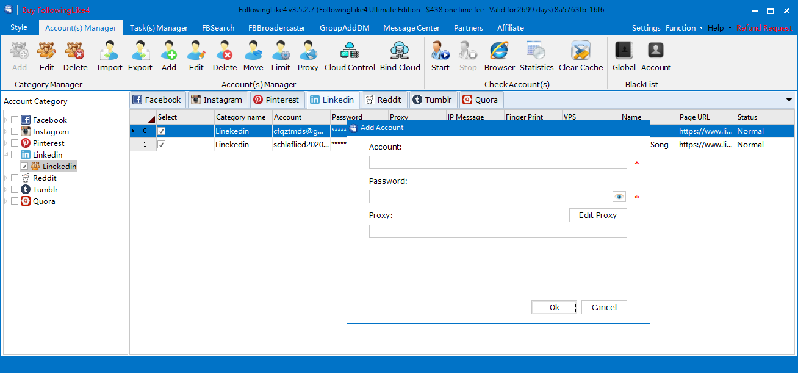Expand the Instagram tree node
798x373 pixels.
tap(6, 132)
